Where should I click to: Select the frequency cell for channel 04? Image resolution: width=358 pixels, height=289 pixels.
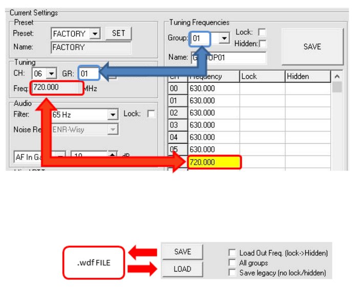click(214, 137)
